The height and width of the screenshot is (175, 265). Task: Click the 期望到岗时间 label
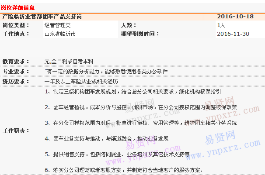click(140, 34)
